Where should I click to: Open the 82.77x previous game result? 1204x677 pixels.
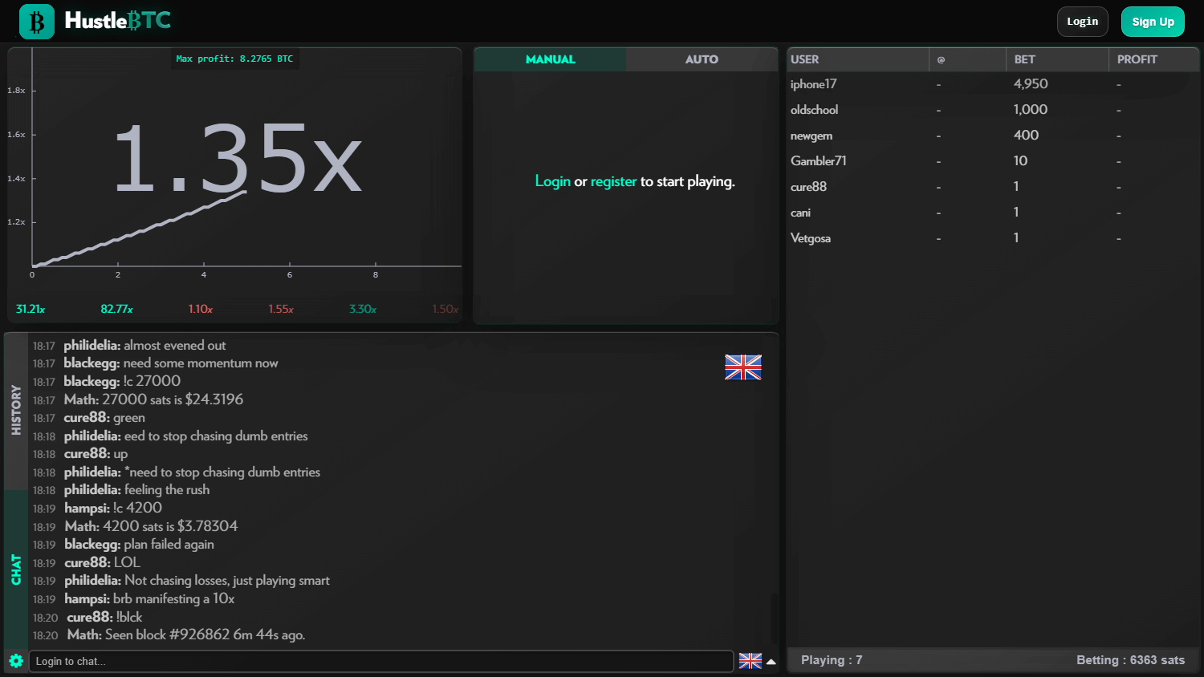[x=116, y=309]
